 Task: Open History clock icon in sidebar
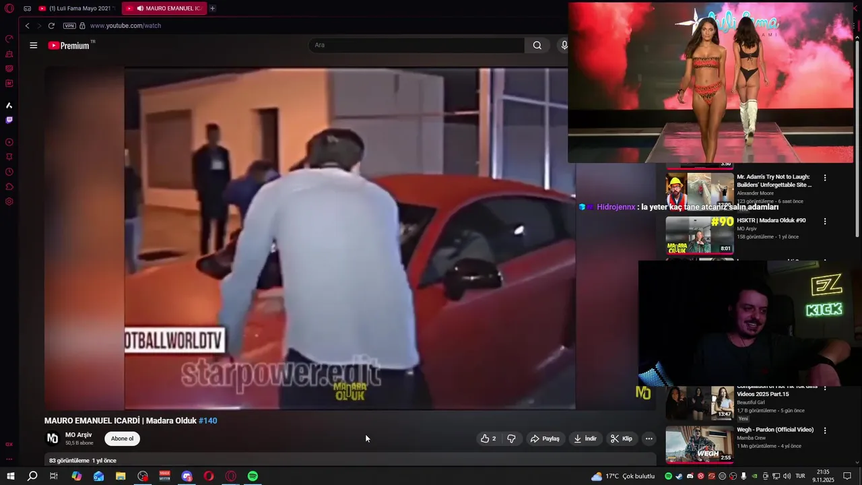9,172
